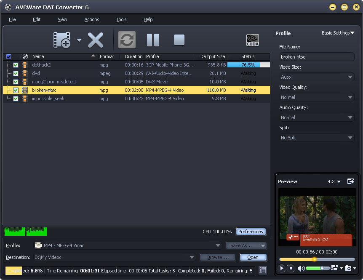Click the Preferences button

point(251,232)
